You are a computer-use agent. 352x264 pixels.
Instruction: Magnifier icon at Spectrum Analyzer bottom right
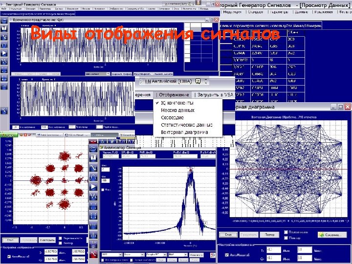point(212,255)
